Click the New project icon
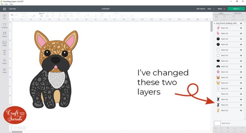 4,16
